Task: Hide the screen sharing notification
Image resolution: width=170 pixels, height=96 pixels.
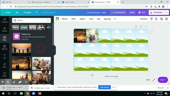Action: pyautogui.click(x=113, y=87)
